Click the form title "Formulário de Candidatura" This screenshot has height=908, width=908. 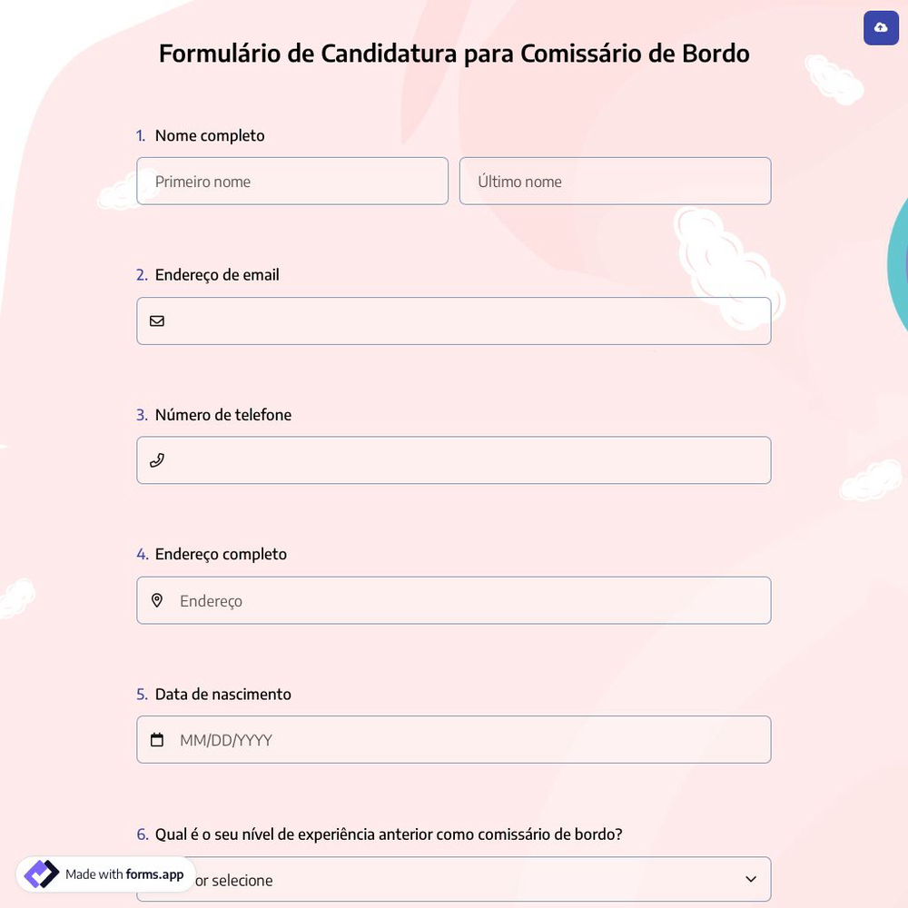(x=454, y=53)
